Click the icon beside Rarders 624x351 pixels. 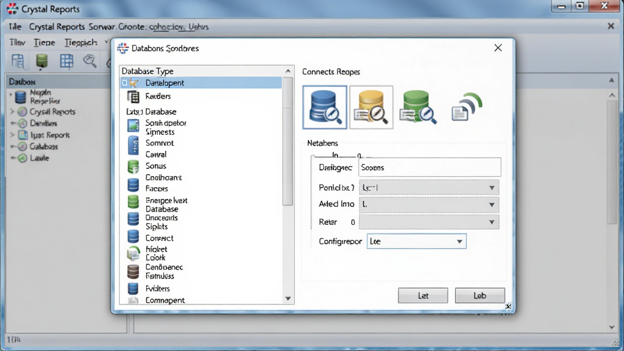click(133, 96)
